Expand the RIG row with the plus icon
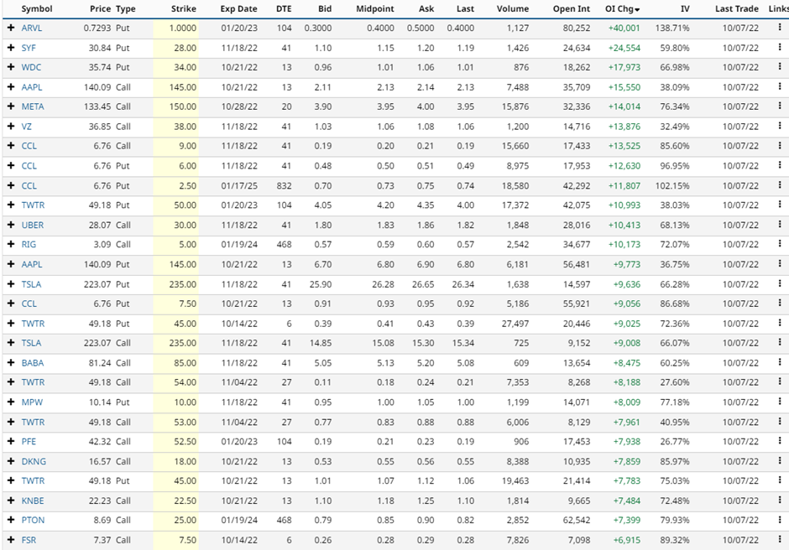The width and height of the screenshot is (789, 550). point(11,244)
